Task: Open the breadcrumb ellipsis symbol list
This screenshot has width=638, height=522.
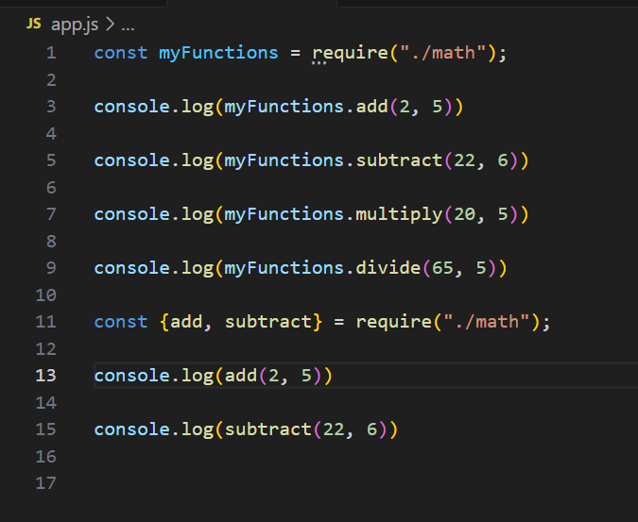Action: click(128, 28)
